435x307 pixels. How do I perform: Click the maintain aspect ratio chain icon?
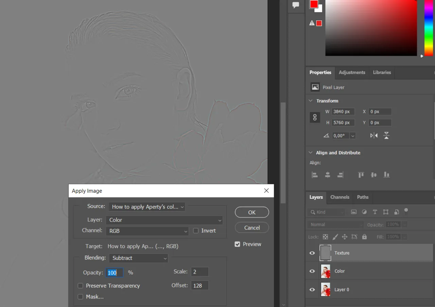tap(315, 117)
